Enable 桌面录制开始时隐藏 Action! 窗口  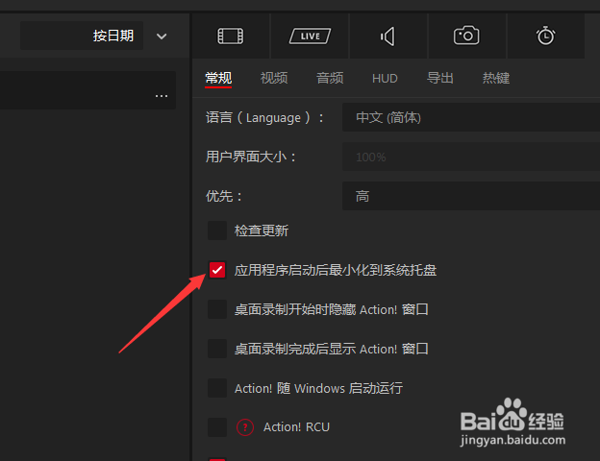(217, 309)
